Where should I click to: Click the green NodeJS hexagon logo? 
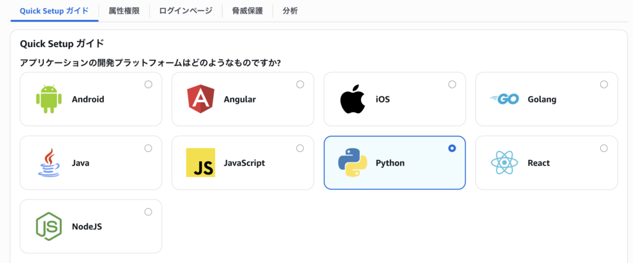[x=49, y=227]
